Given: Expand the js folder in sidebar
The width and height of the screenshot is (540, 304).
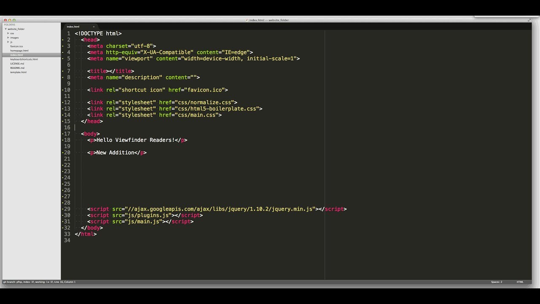Looking at the screenshot, I should click(8, 42).
